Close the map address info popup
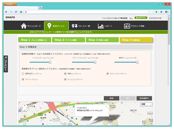Viewport: 174px width, 129px height. coord(106,107)
